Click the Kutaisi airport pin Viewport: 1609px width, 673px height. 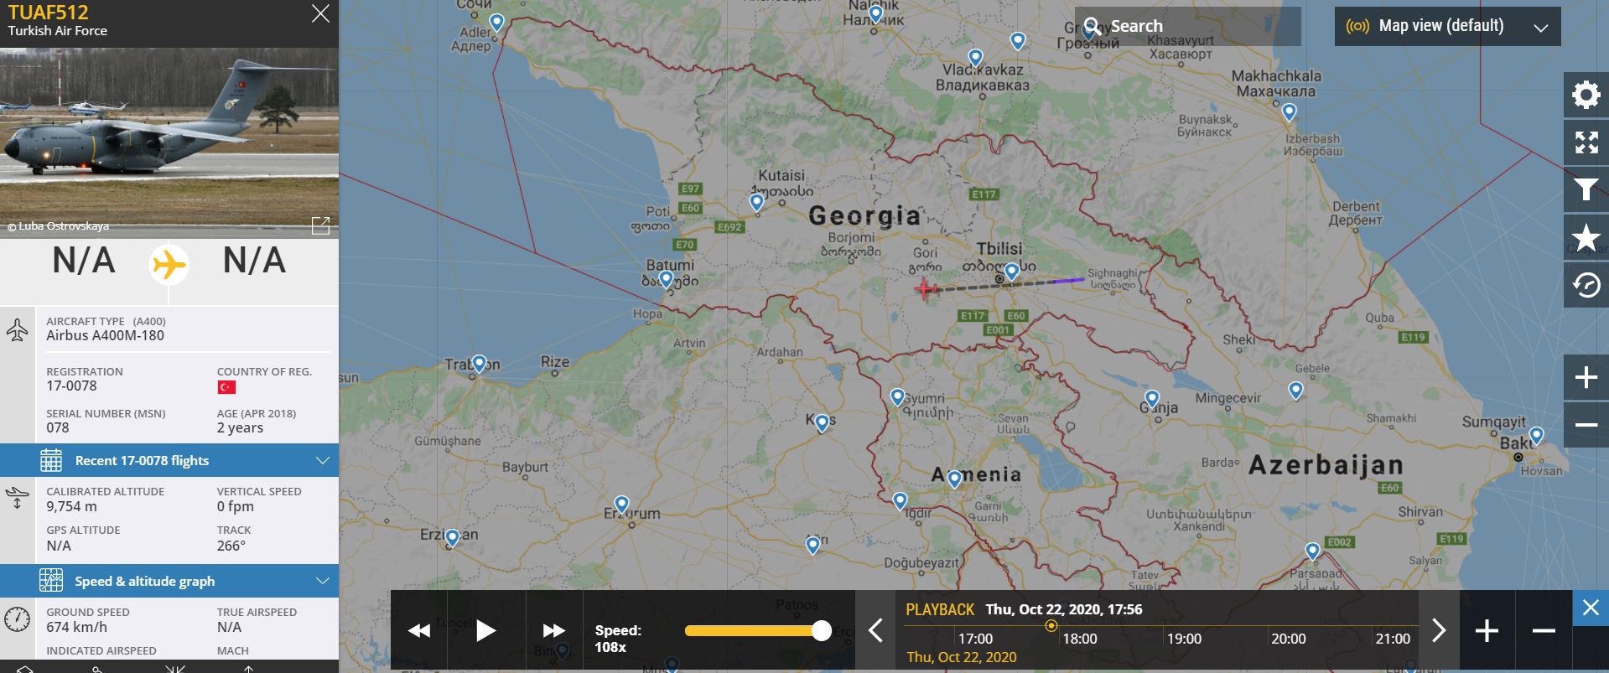pos(757,202)
